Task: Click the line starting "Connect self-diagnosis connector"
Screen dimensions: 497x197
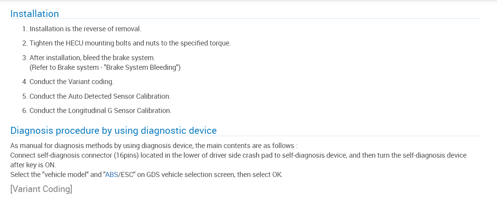Action: pos(238,155)
